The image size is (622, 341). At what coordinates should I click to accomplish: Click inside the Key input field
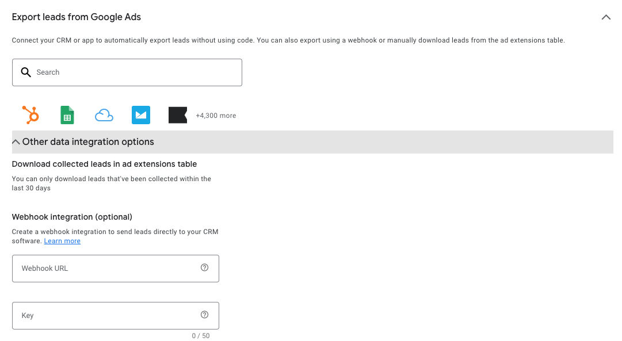[x=104, y=315]
